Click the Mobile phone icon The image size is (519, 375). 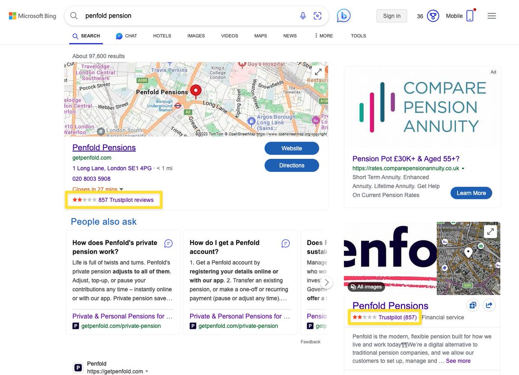coord(470,16)
